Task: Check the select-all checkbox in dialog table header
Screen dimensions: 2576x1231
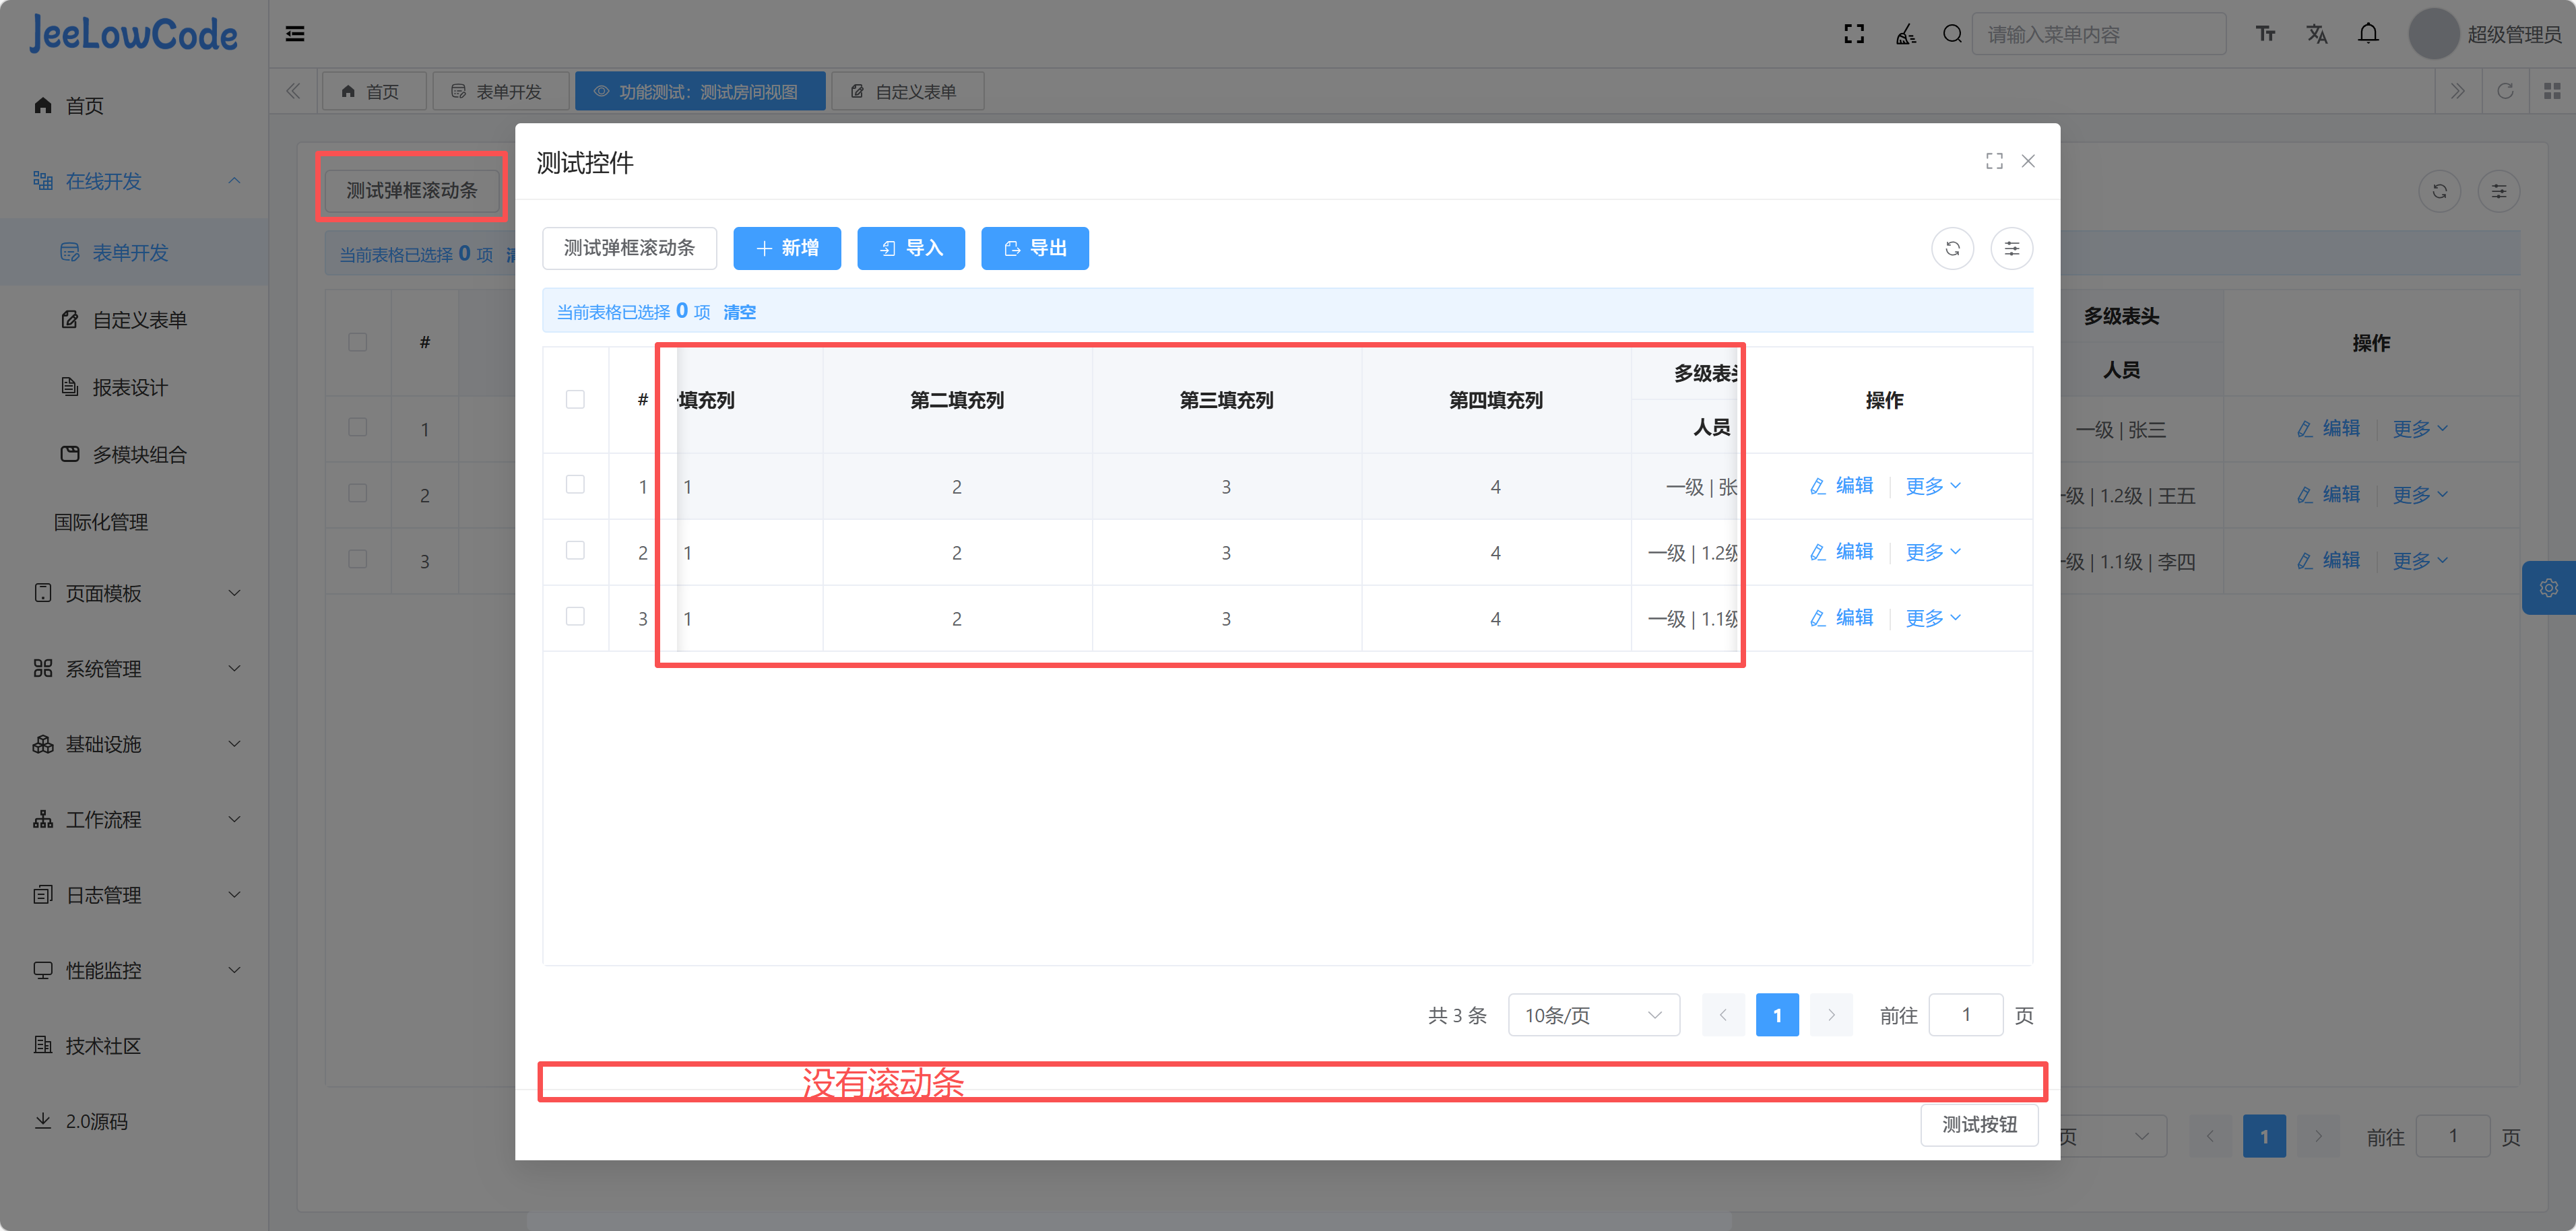Action: (575, 399)
